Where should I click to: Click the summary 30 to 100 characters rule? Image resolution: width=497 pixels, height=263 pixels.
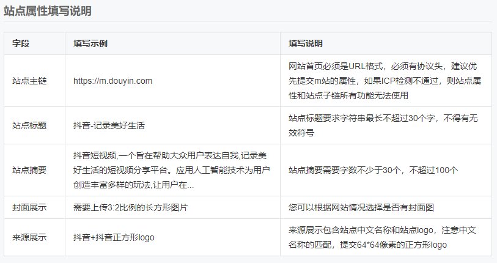click(373, 170)
